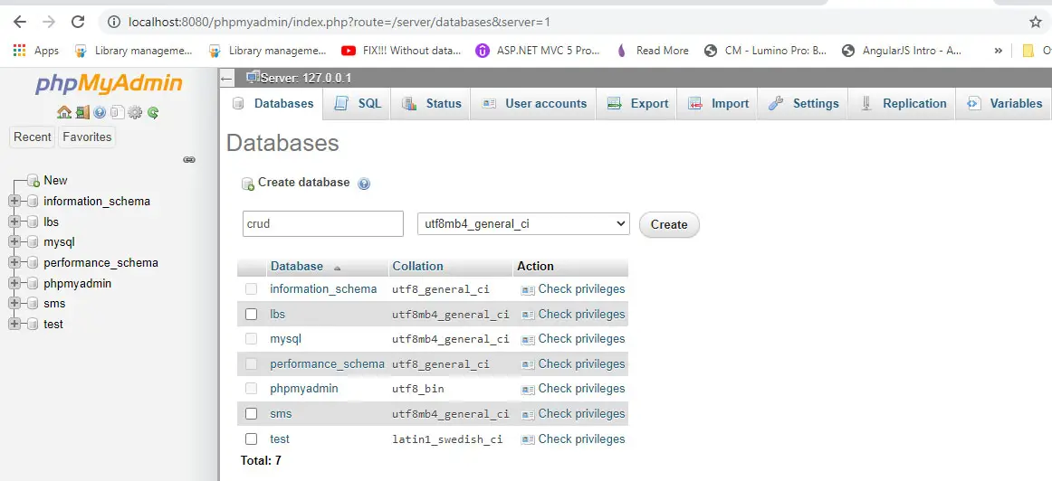Image resolution: width=1052 pixels, height=481 pixels.
Task: Tick the checkbox for lbs database
Action: pyautogui.click(x=252, y=315)
